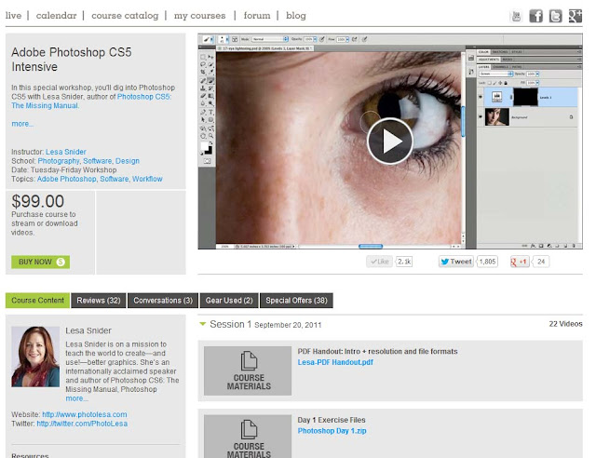Image resolution: width=596 pixels, height=458 pixels.
Task: Download Photoshop Day 1.zip
Action: click(x=332, y=431)
